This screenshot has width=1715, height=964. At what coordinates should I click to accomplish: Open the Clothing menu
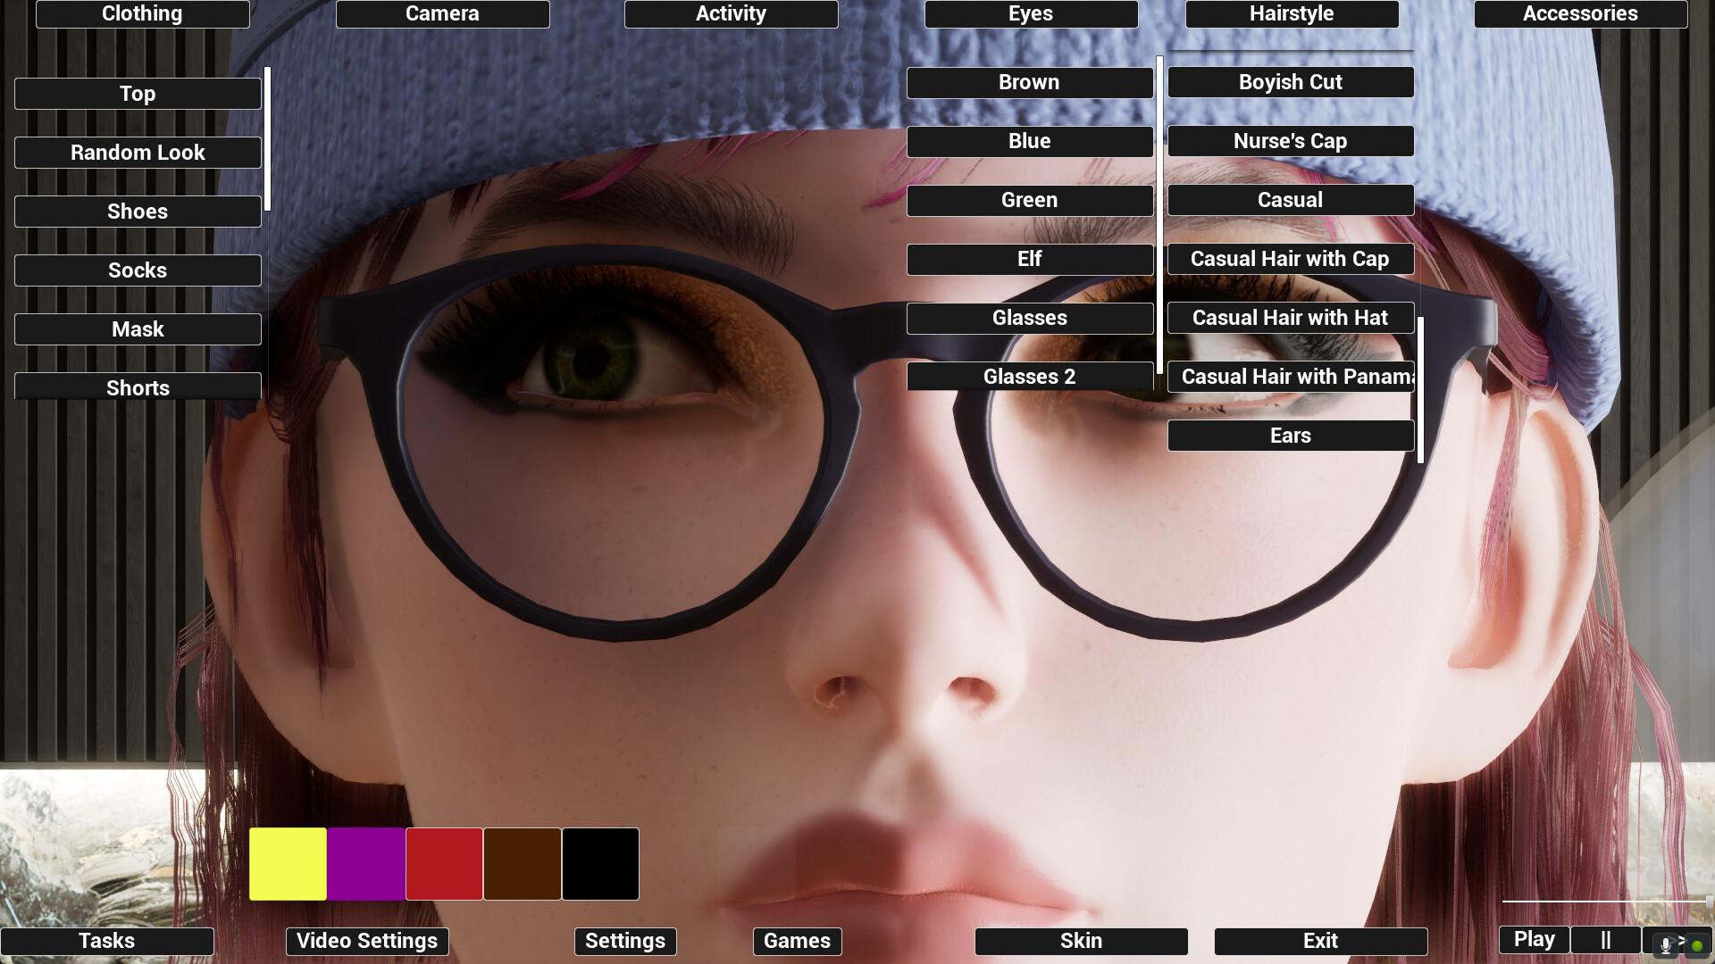(142, 13)
